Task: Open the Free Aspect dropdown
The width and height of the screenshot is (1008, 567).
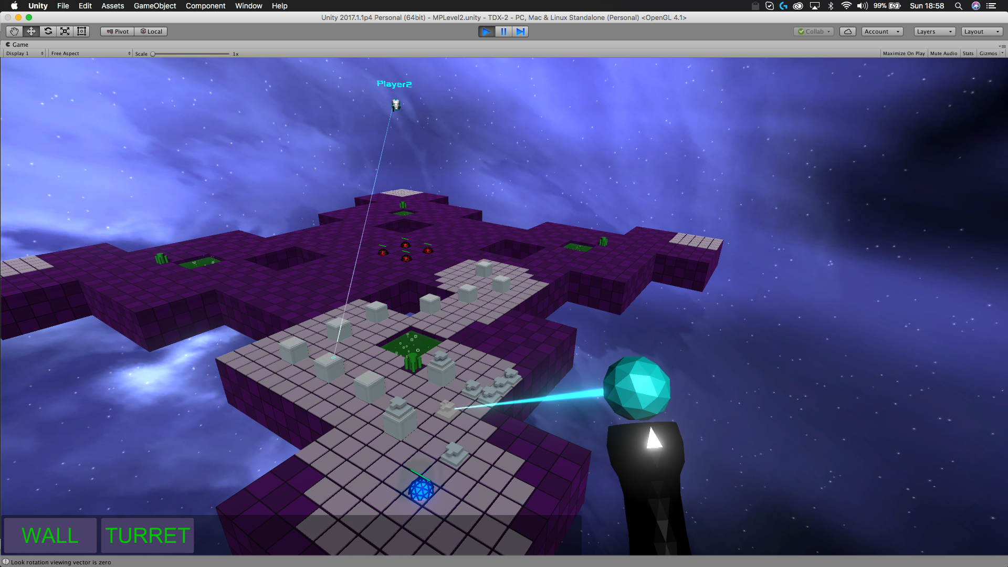Action: tap(90, 54)
